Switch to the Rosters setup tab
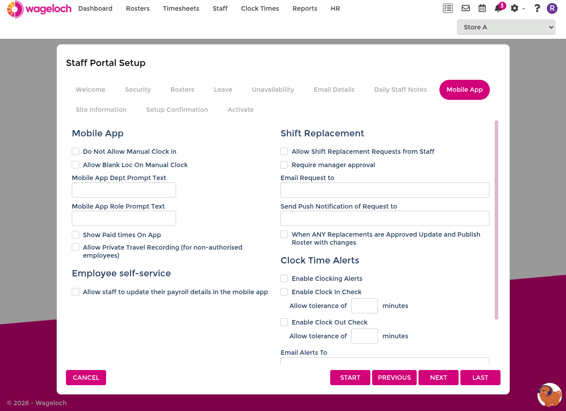 pyautogui.click(x=182, y=90)
